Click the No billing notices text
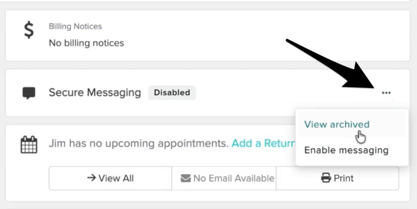Image resolution: width=417 pixels, height=209 pixels. click(x=86, y=43)
